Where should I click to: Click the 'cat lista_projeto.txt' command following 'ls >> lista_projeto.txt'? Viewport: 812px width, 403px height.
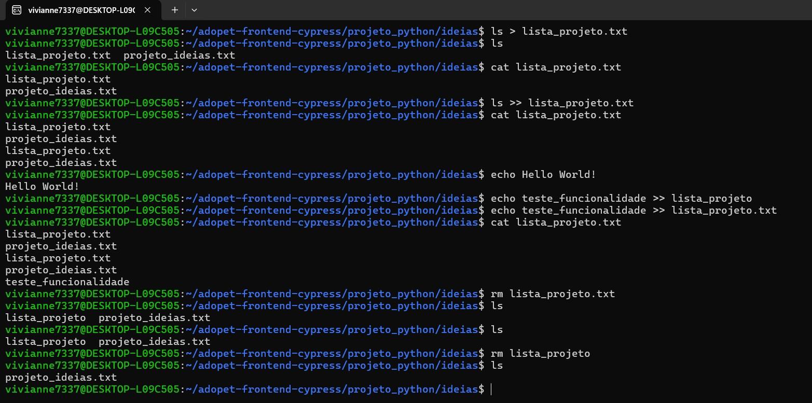pyautogui.click(x=556, y=115)
